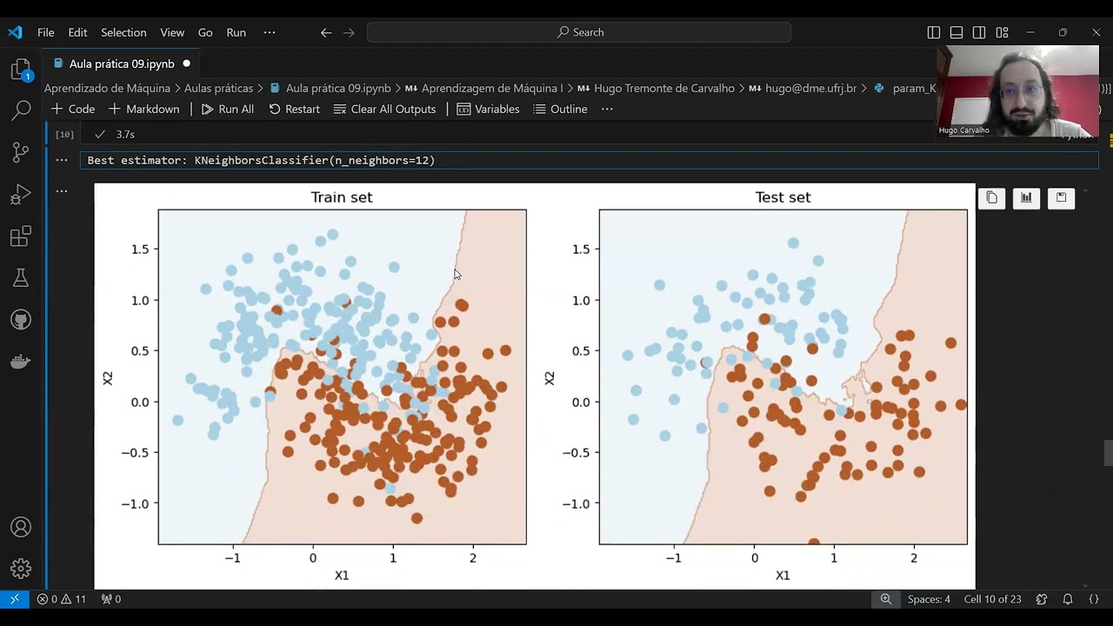Viewport: 1113px width, 626px height.
Task: Click the VS Code logo icon
Action: click(15, 32)
